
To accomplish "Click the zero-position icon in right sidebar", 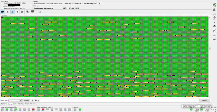I will tap(214, 18).
